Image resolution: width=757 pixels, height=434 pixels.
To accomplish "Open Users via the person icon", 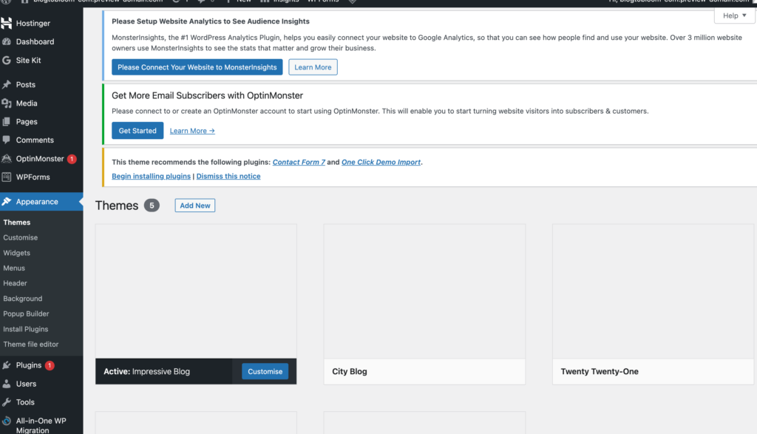I will tap(6, 384).
